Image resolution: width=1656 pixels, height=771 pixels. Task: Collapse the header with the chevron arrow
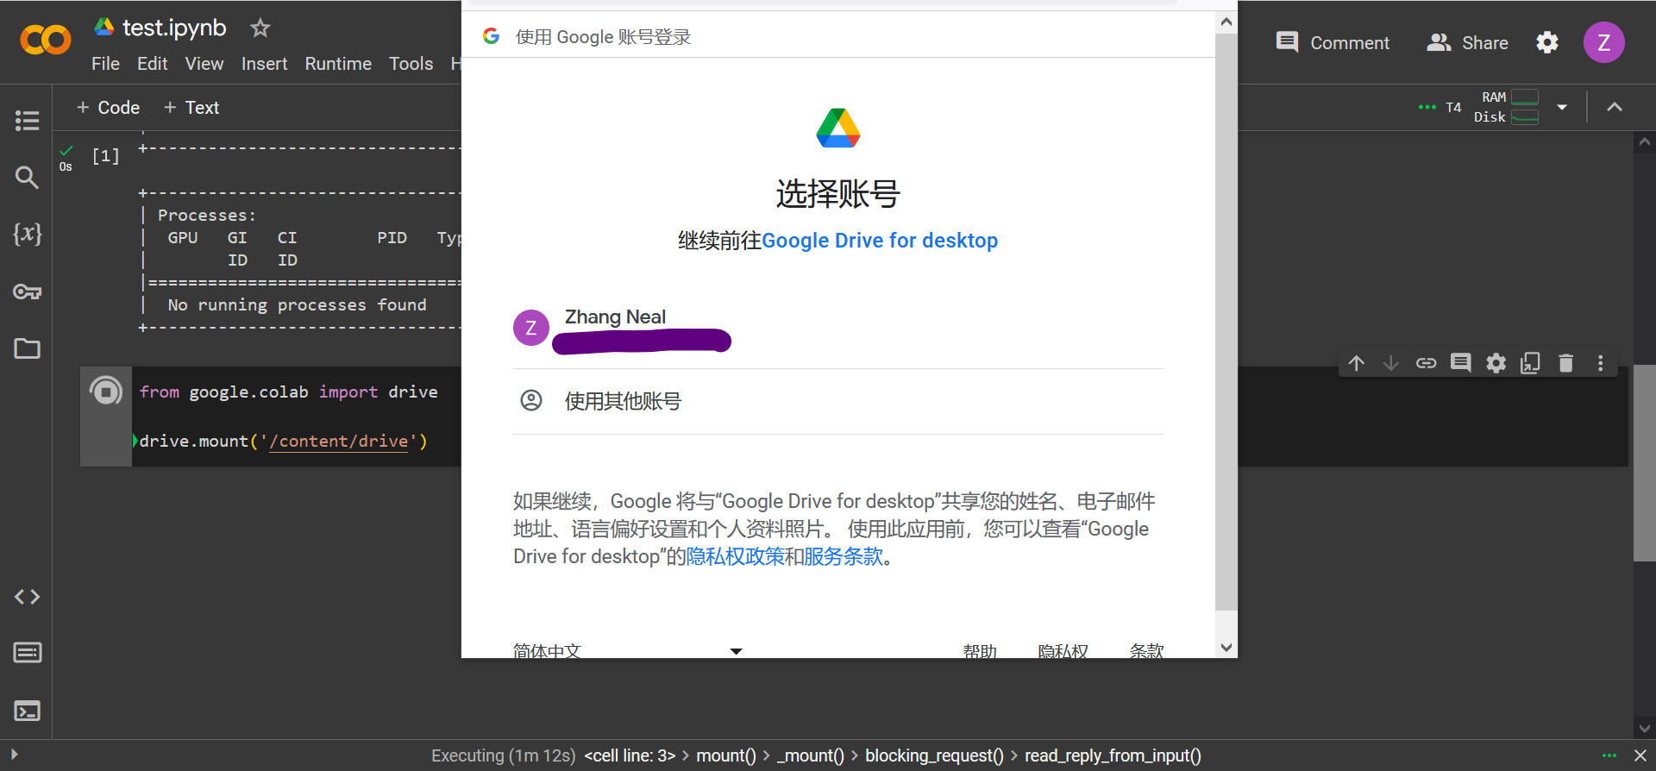point(1615,108)
